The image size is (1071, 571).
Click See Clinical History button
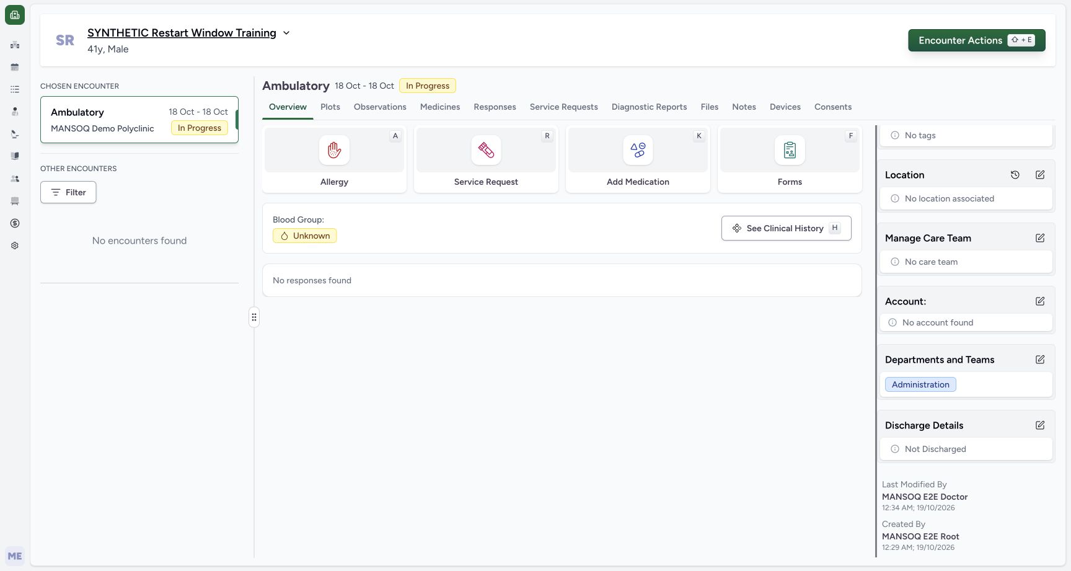(x=786, y=228)
